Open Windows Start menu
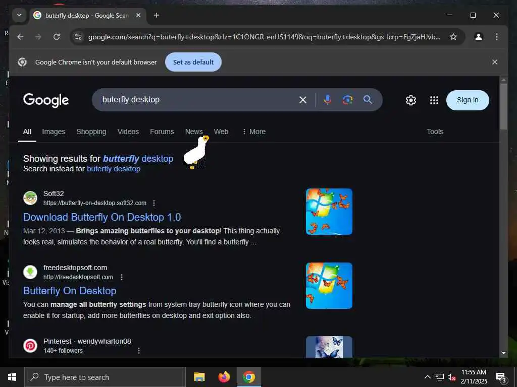The height and width of the screenshot is (387, 517). (12, 377)
